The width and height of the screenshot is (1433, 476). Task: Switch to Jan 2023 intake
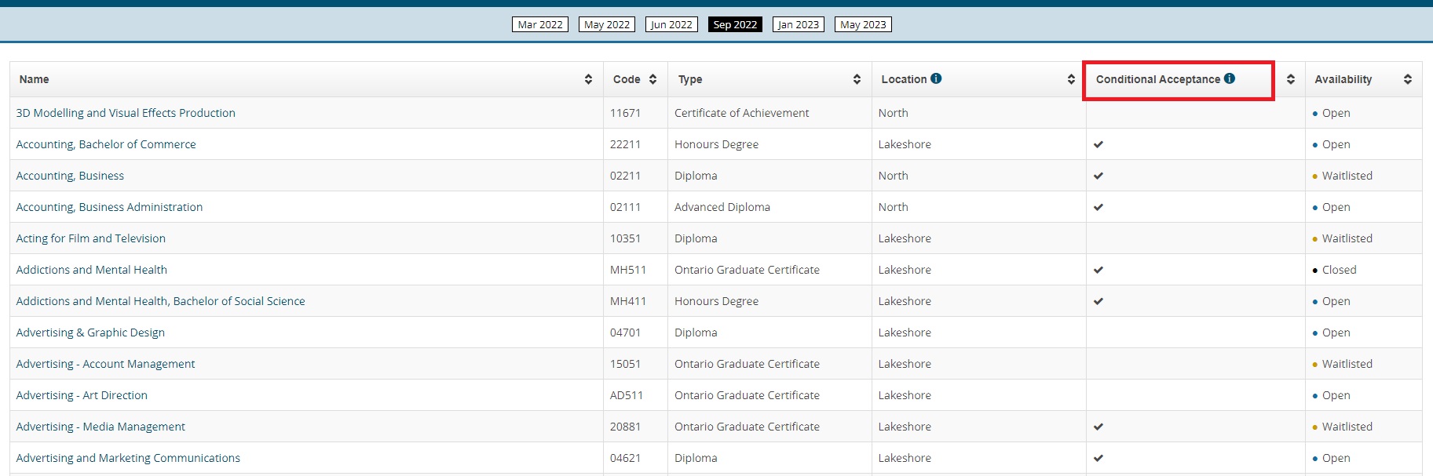point(798,24)
